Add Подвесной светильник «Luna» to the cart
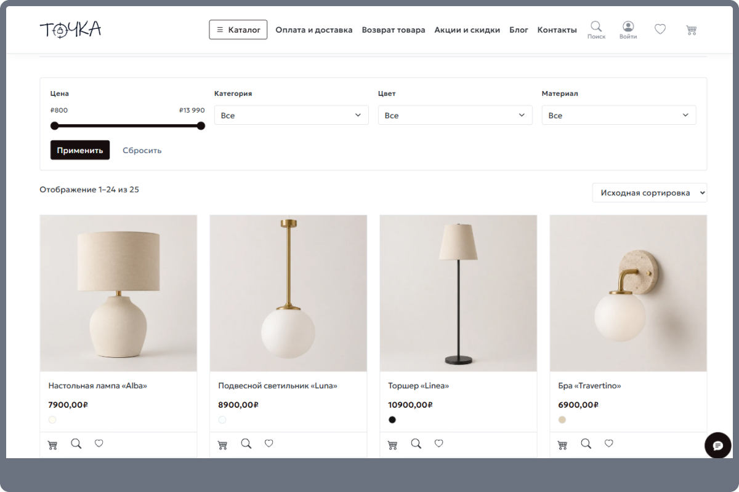Image resolution: width=739 pixels, height=492 pixels. click(x=222, y=444)
